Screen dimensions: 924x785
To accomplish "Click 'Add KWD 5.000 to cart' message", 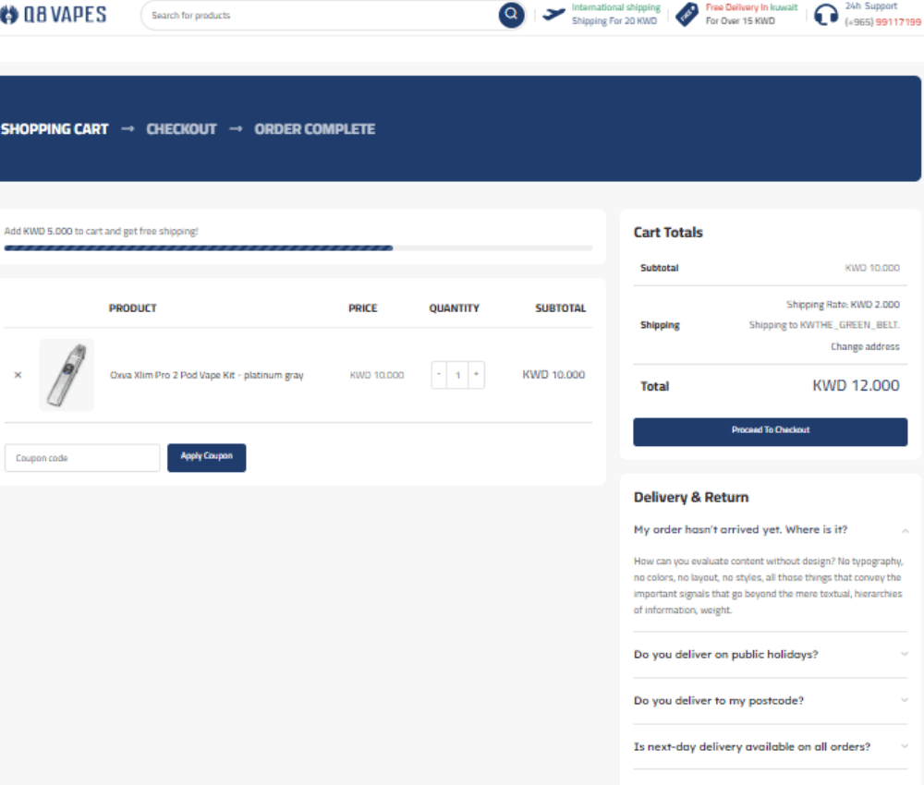I will coord(102,231).
